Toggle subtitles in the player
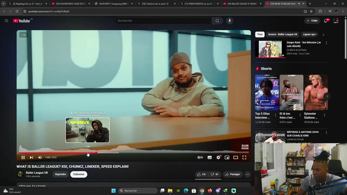This screenshot has width=347, height=195. coord(210,157)
